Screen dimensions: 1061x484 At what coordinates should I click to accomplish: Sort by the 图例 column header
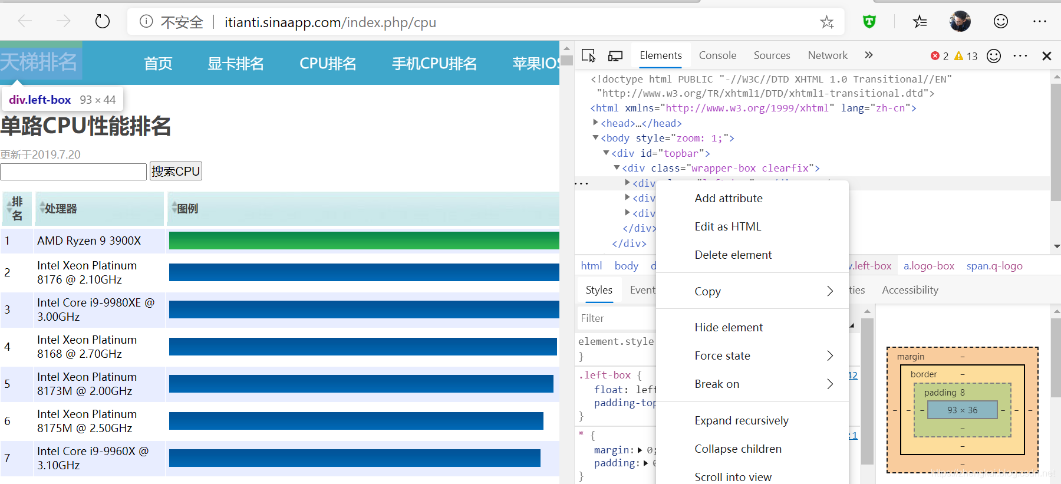[363, 209]
